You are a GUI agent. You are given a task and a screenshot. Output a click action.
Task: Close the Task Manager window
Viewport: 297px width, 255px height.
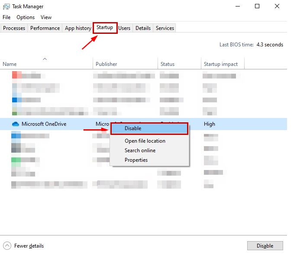(277, 6)
